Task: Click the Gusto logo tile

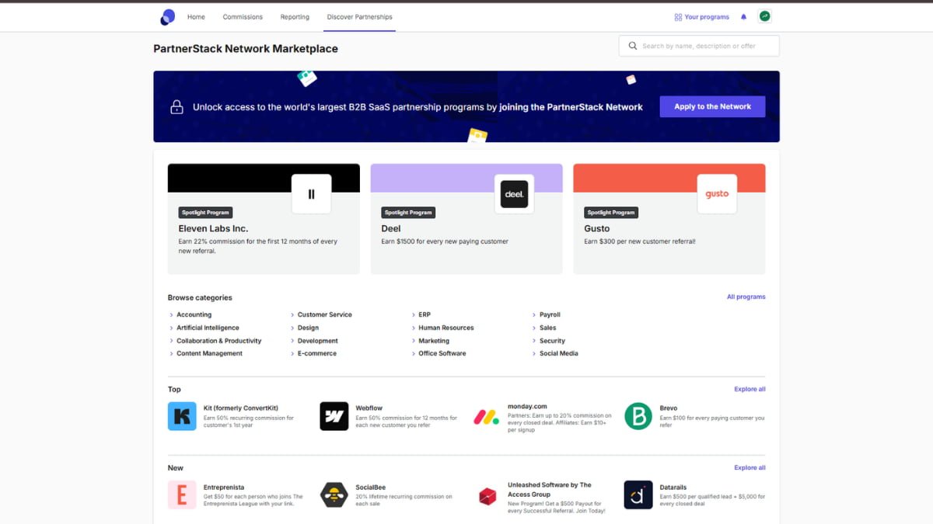Action: [x=717, y=194]
